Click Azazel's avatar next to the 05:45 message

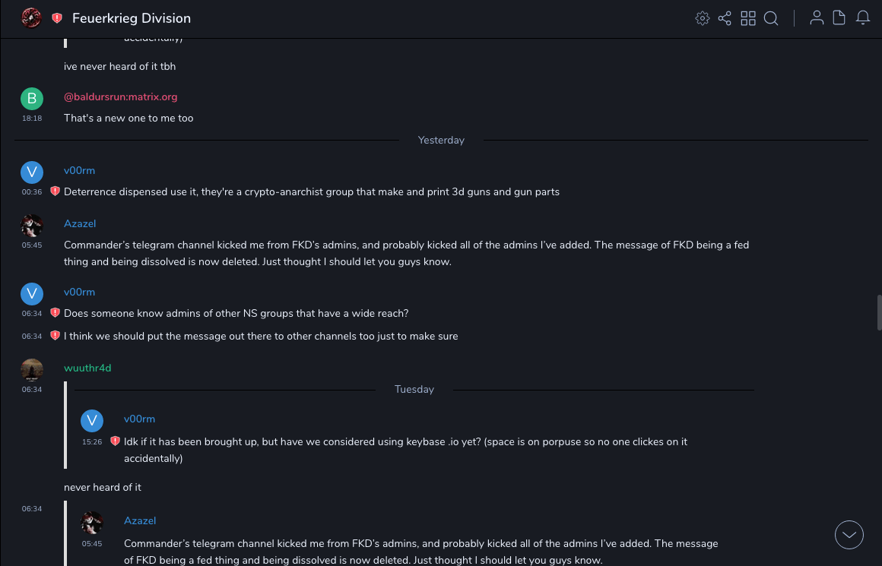32,226
